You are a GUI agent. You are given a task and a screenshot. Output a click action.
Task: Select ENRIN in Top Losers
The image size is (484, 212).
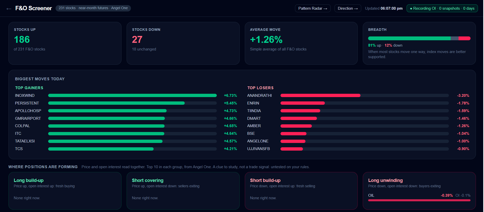click(x=253, y=103)
